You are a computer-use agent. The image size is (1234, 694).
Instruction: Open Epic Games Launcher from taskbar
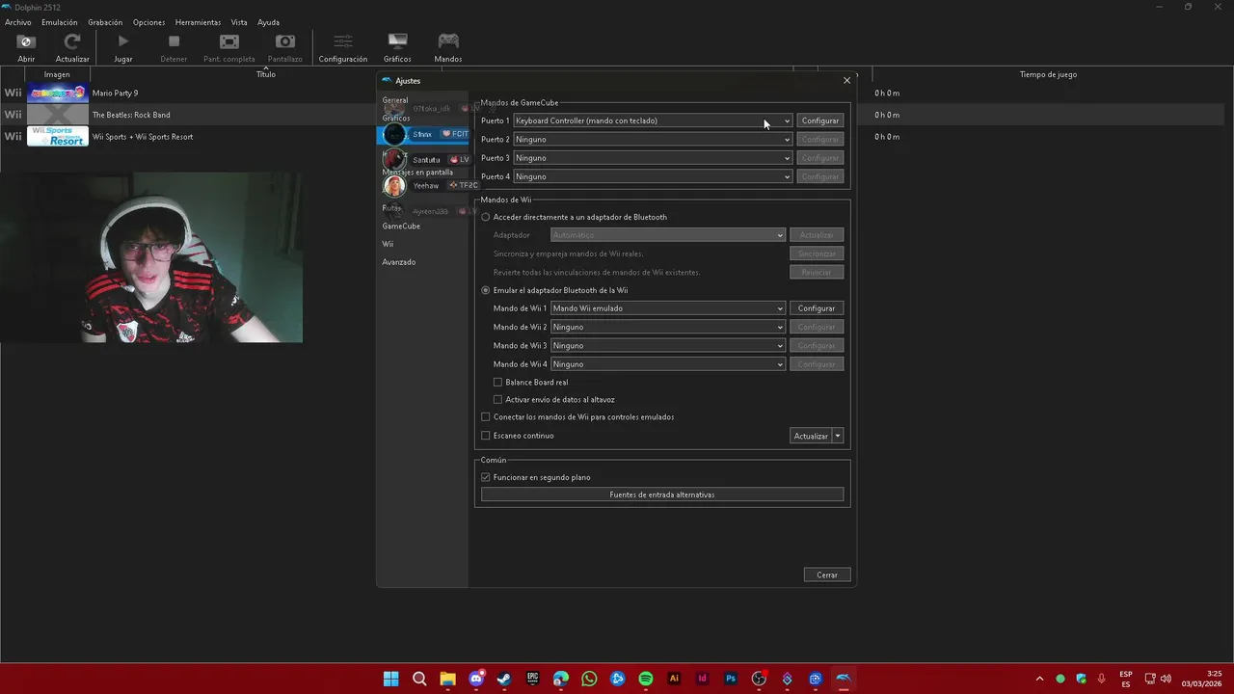[532, 679]
